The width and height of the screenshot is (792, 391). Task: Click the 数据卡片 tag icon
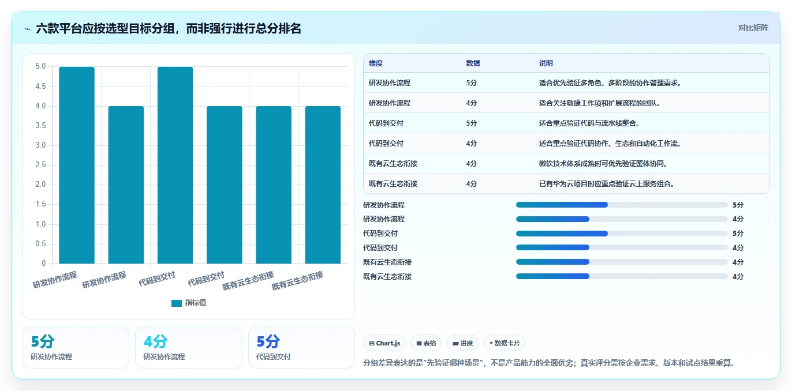coord(491,343)
